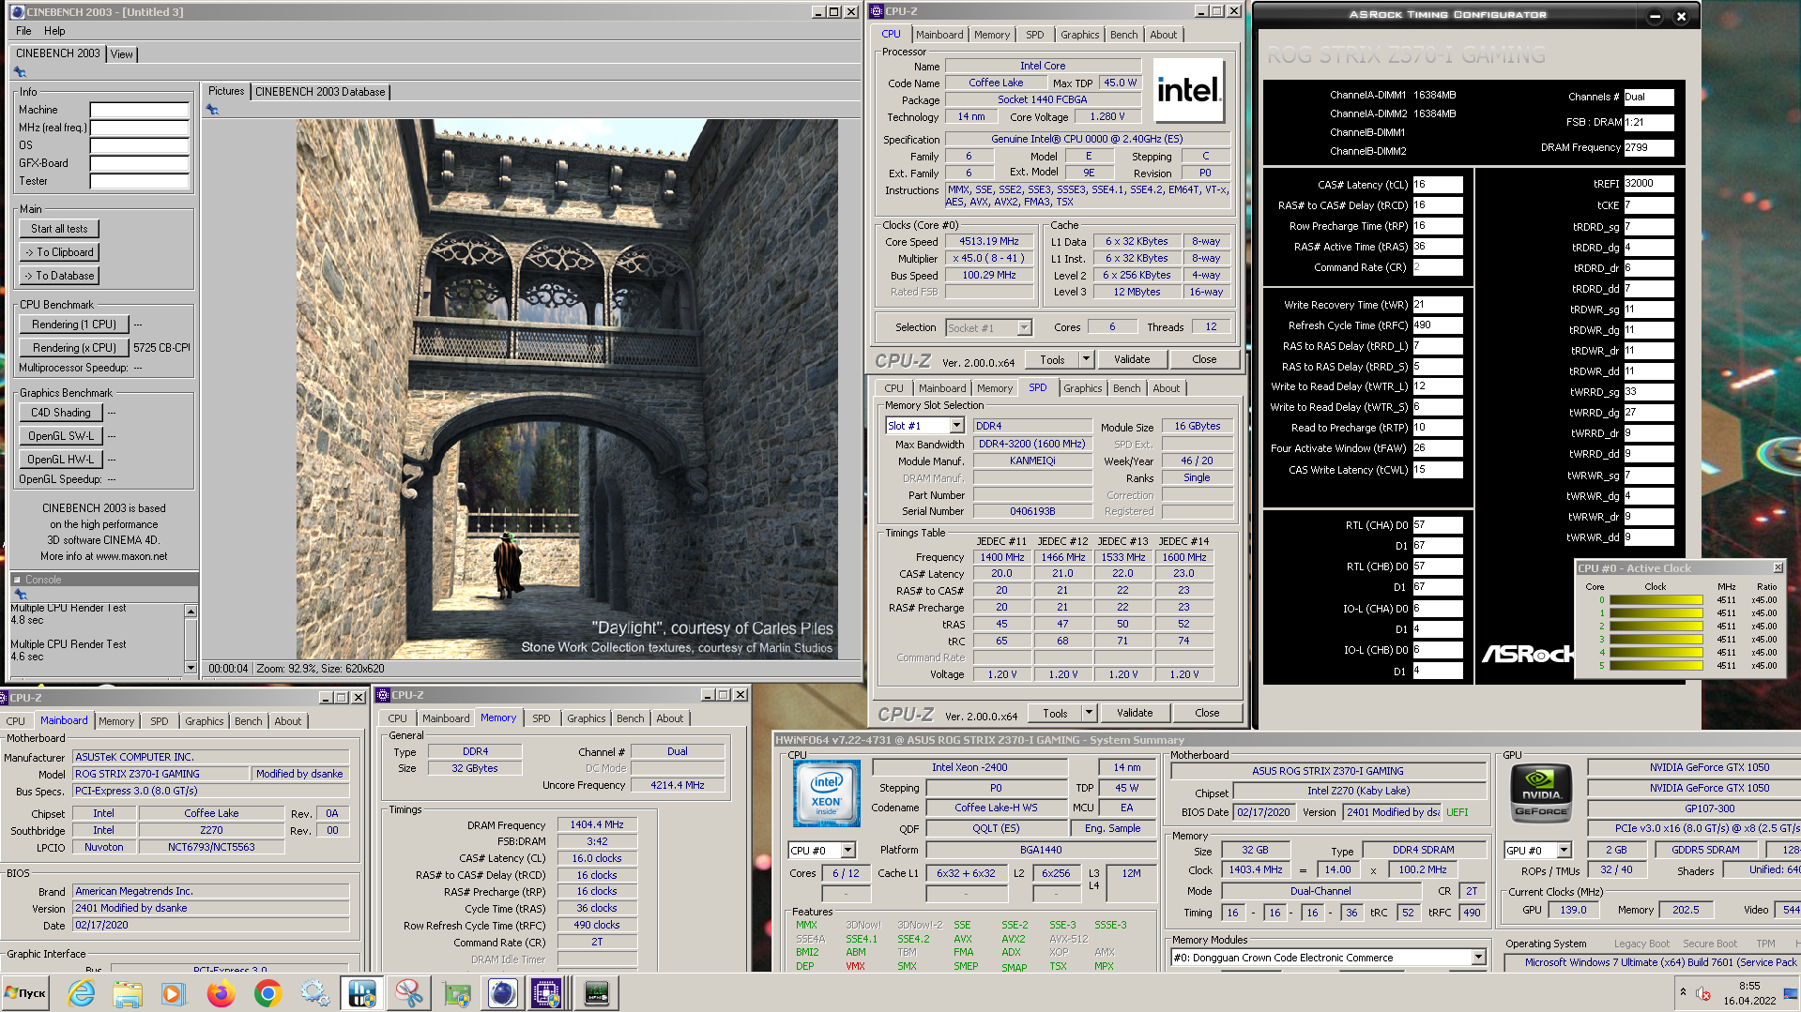Open the CPU #0 selector in HWiNFO
This screenshot has height=1012, width=1801.
(x=847, y=850)
